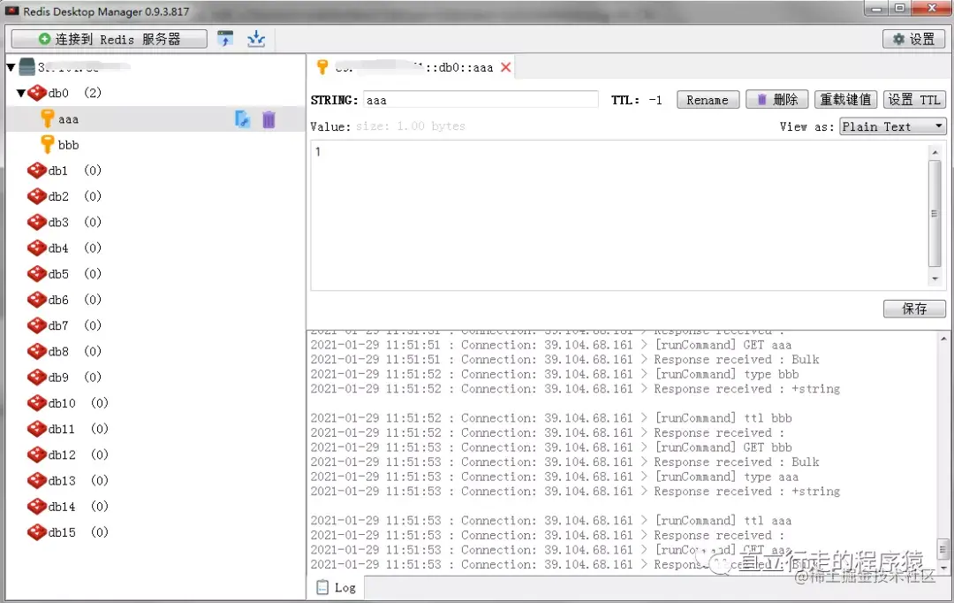Click the key icon beside aaa

coord(47,118)
